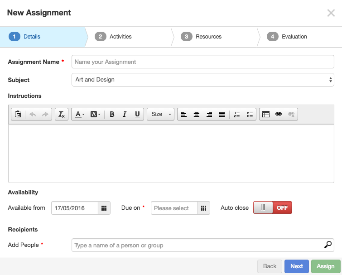Open the Due on calendar picker
Image resolution: width=342 pixels, height=275 pixels.
tap(204, 208)
